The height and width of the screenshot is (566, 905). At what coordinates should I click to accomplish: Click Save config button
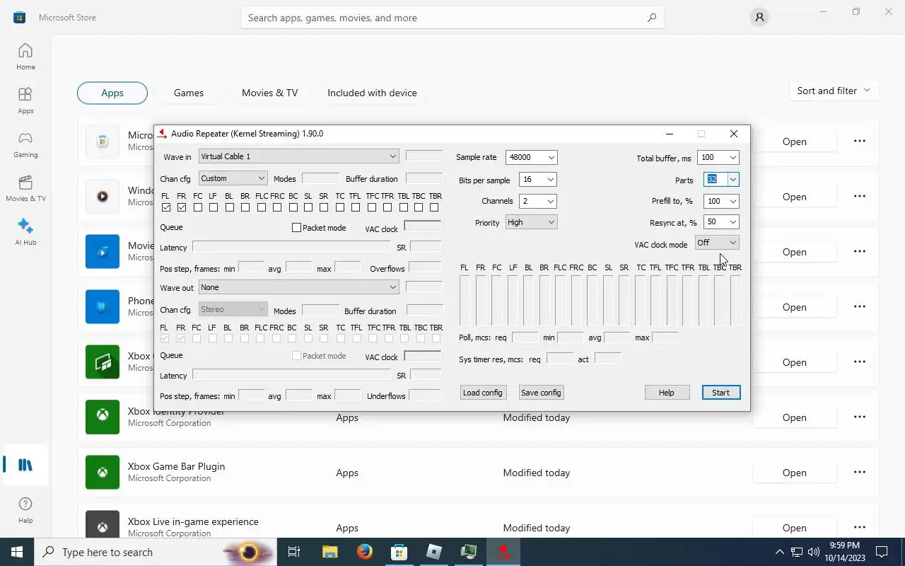pos(541,393)
